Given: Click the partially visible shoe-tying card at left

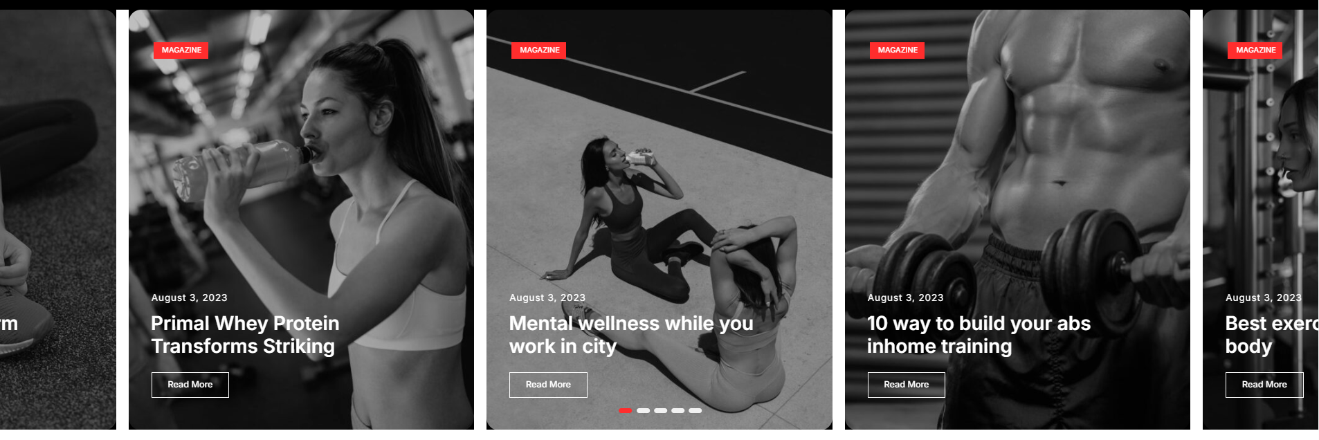Looking at the screenshot, I should click(58, 219).
